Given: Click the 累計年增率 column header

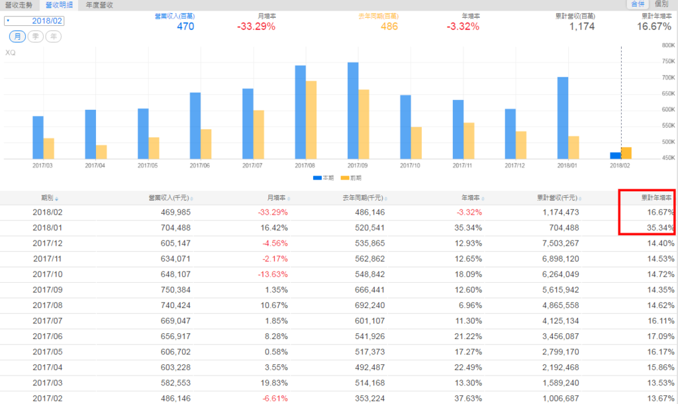Looking at the screenshot, I should click(x=656, y=197).
